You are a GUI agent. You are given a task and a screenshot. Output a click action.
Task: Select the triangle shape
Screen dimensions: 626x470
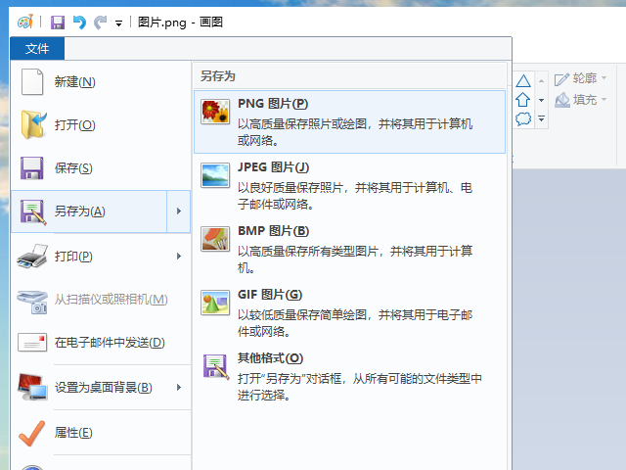pyautogui.click(x=523, y=81)
